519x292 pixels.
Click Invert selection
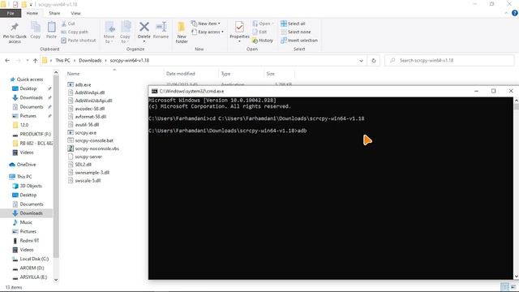click(299, 41)
